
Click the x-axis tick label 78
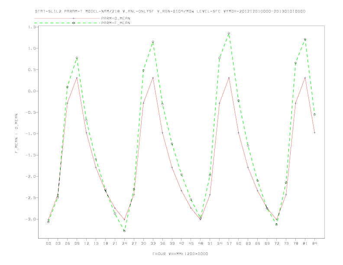click(295, 243)
